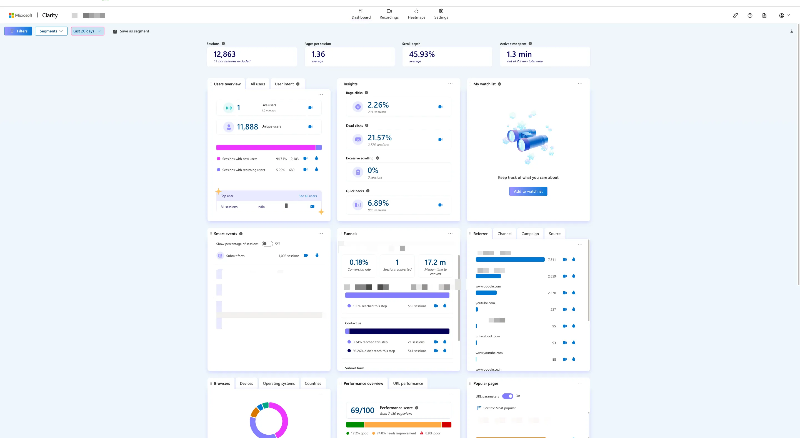800x438 pixels.
Task: Play recordings for Rage clicks sessions
Action: [x=440, y=107]
